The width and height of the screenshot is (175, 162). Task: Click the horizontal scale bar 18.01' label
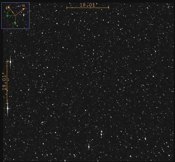pyautogui.click(x=87, y=5)
